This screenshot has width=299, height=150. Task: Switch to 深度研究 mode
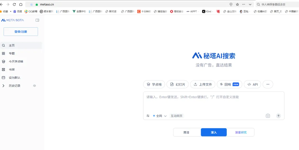[241, 132]
